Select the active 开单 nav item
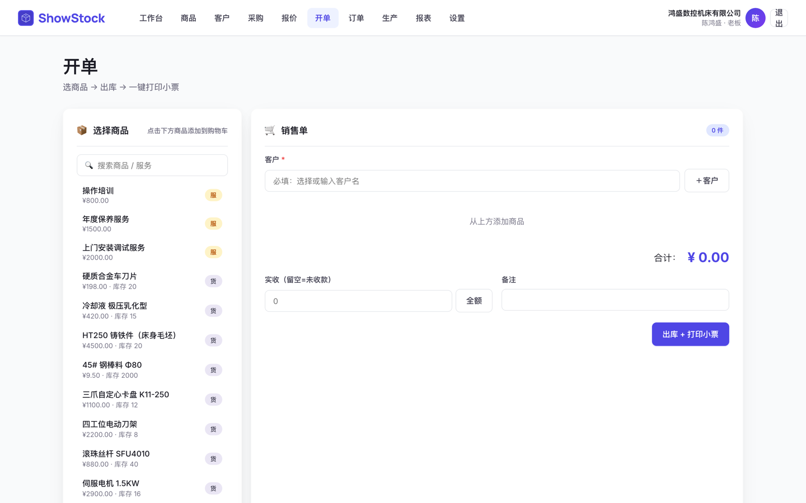Viewport: 806px width, 503px height. [323, 18]
